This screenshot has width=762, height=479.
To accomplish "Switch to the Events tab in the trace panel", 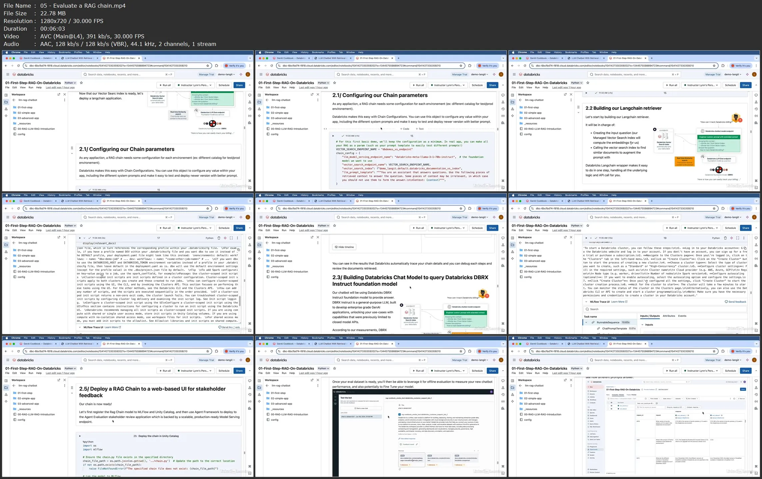I will pyautogui.click(x=682, y=316).
